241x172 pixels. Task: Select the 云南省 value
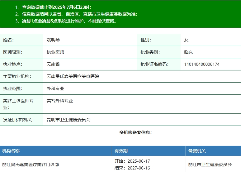coord(53,64)
